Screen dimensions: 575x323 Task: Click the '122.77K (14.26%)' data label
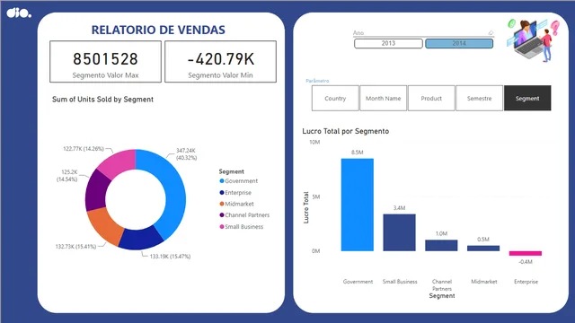point(84,149)
